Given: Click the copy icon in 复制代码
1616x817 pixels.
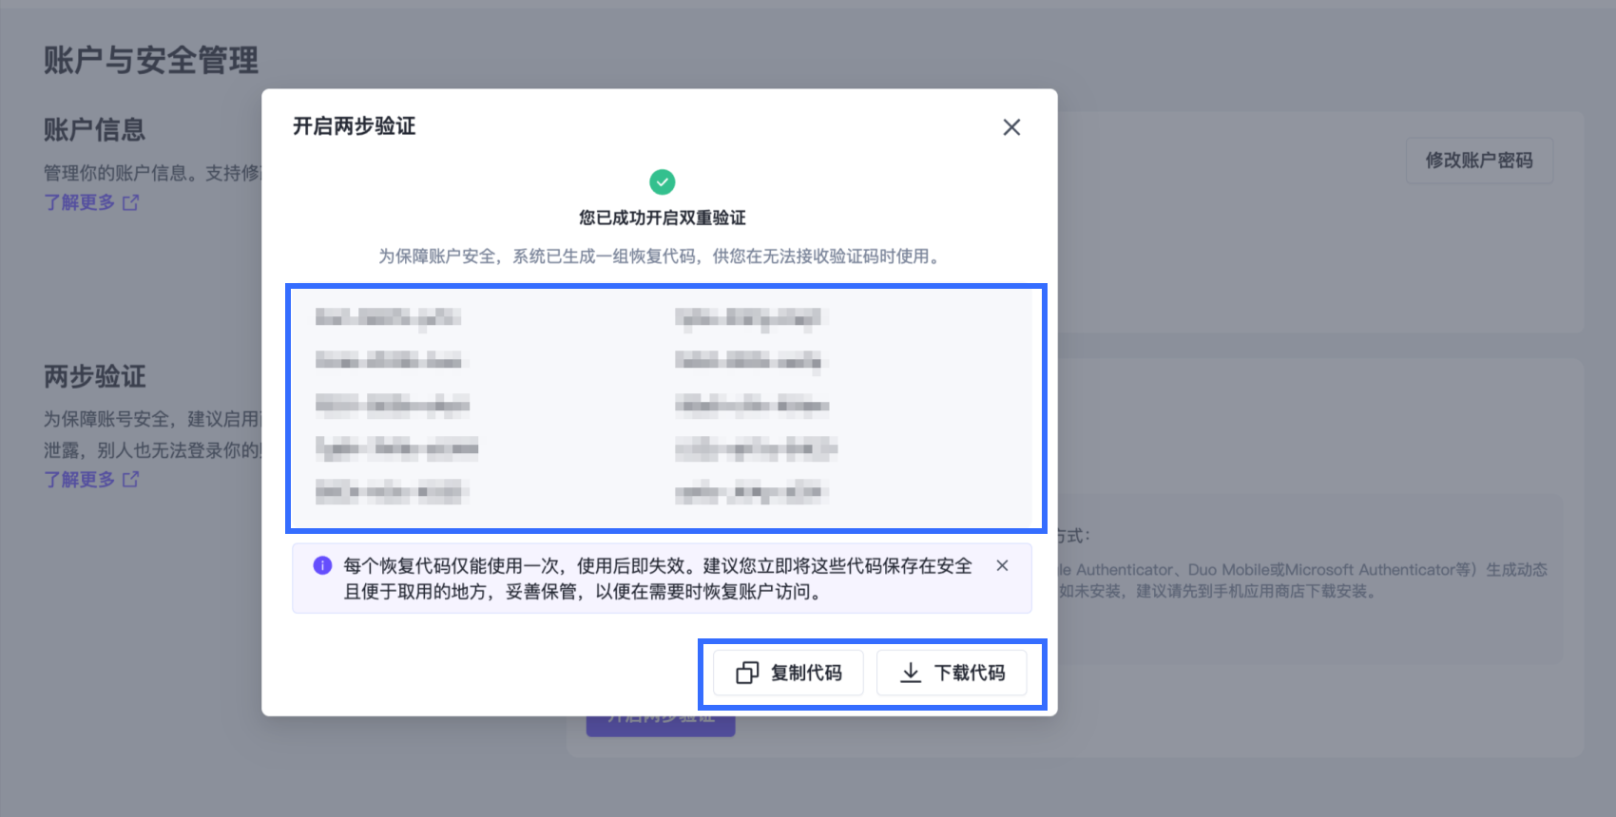Looking at the screenshot, I should click(747, 673).
